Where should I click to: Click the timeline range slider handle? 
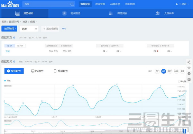(184, 131)
